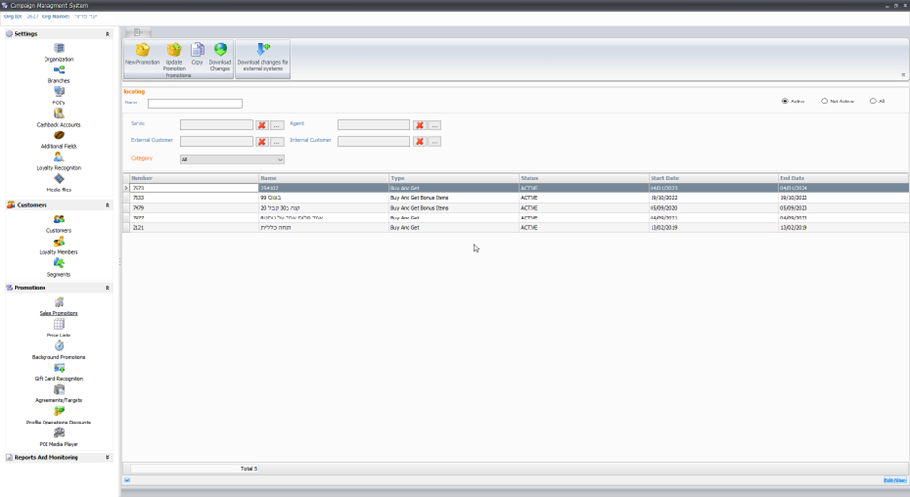Open the Category dropdown

tap(280, 160)
